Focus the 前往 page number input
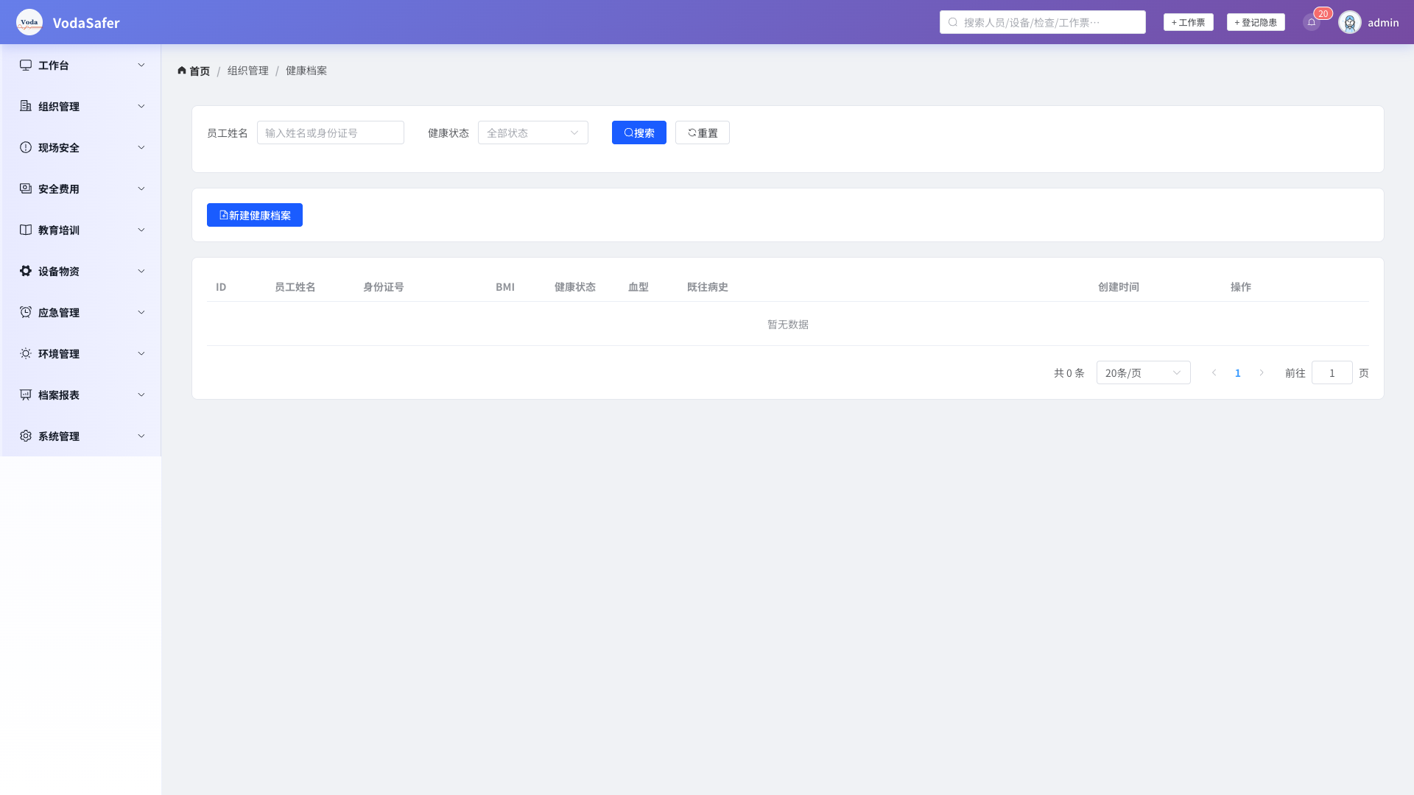 1332,372
